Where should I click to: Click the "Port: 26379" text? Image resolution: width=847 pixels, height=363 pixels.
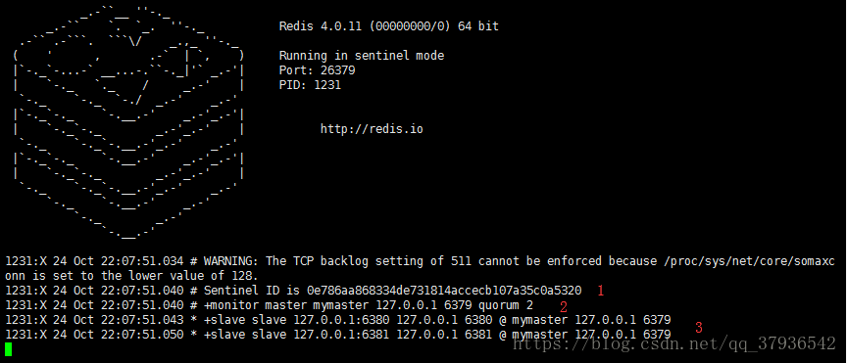317,70
